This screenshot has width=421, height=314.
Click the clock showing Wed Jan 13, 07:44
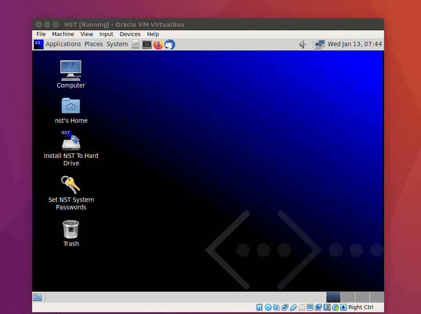pyautogui.click(x=355, y=44)
